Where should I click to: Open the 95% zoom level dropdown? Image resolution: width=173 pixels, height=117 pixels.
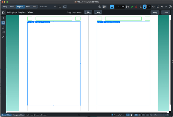click(x=157, y=115)
